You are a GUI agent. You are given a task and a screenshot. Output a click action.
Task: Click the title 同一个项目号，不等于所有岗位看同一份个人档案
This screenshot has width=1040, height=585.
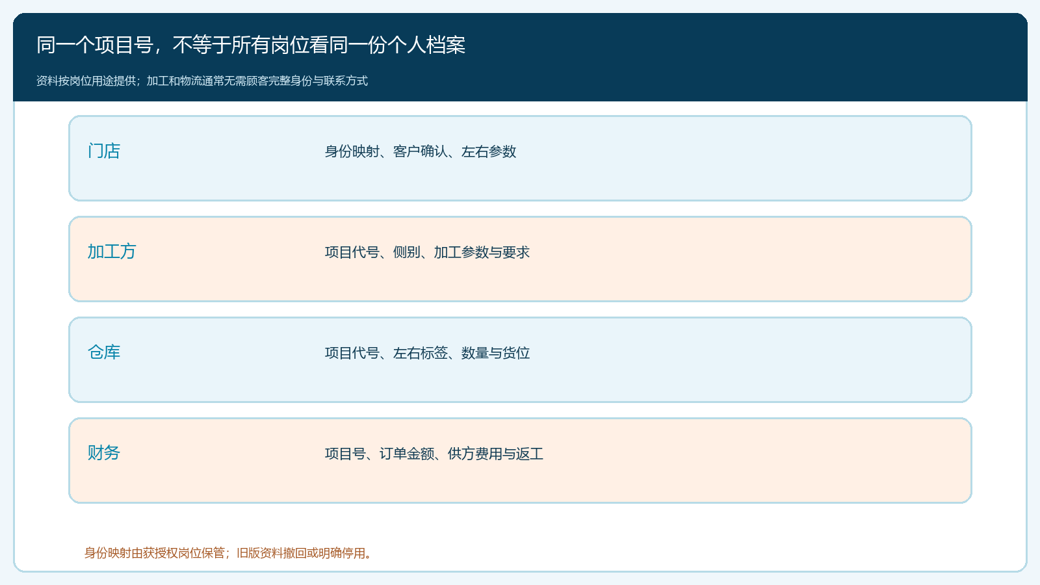click(251, 45)
